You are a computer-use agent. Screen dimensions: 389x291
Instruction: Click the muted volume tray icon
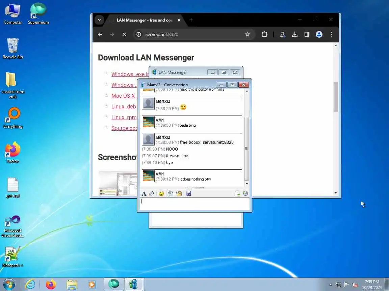(355, 285)
